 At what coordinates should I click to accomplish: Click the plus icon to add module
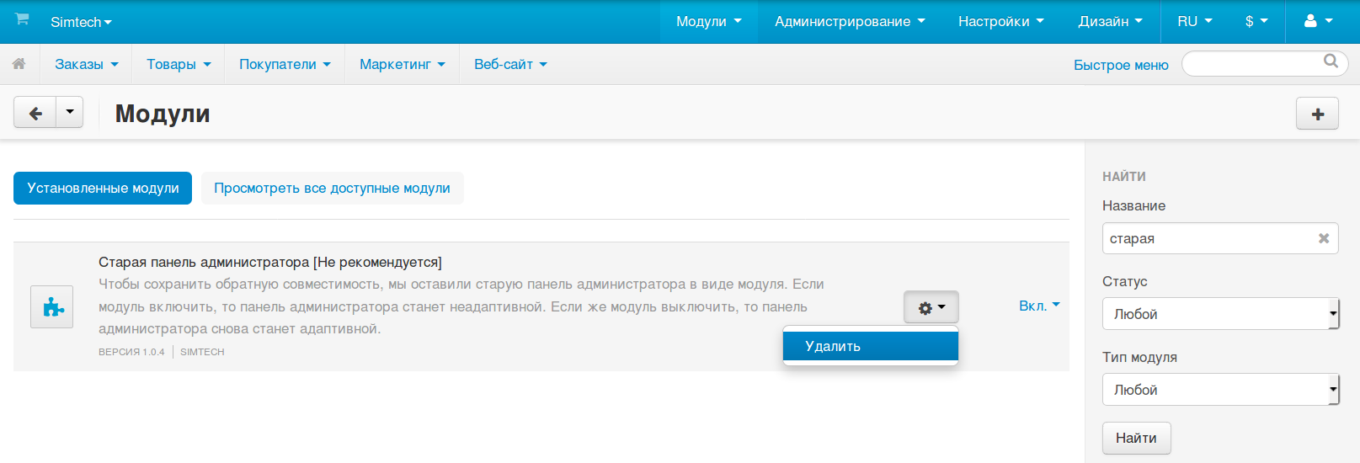click(1317, 114)
